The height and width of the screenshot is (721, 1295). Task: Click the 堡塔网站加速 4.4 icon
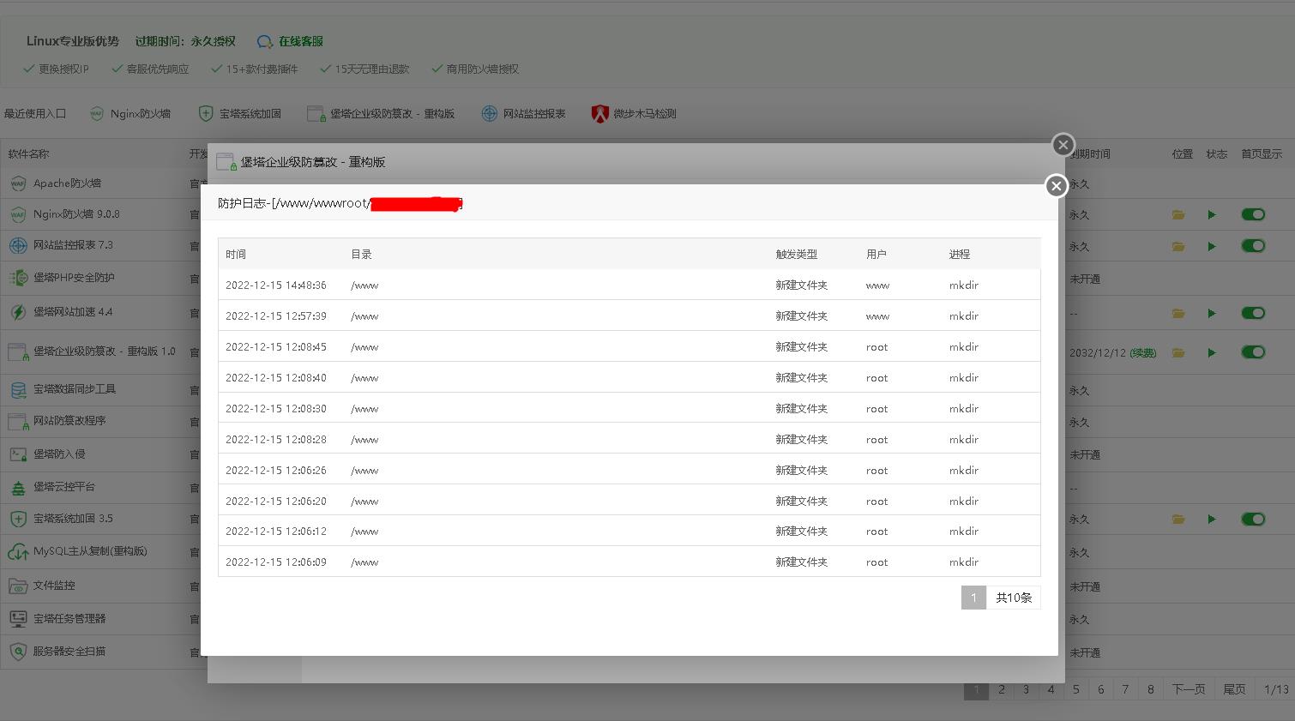(x=18, y=312)
